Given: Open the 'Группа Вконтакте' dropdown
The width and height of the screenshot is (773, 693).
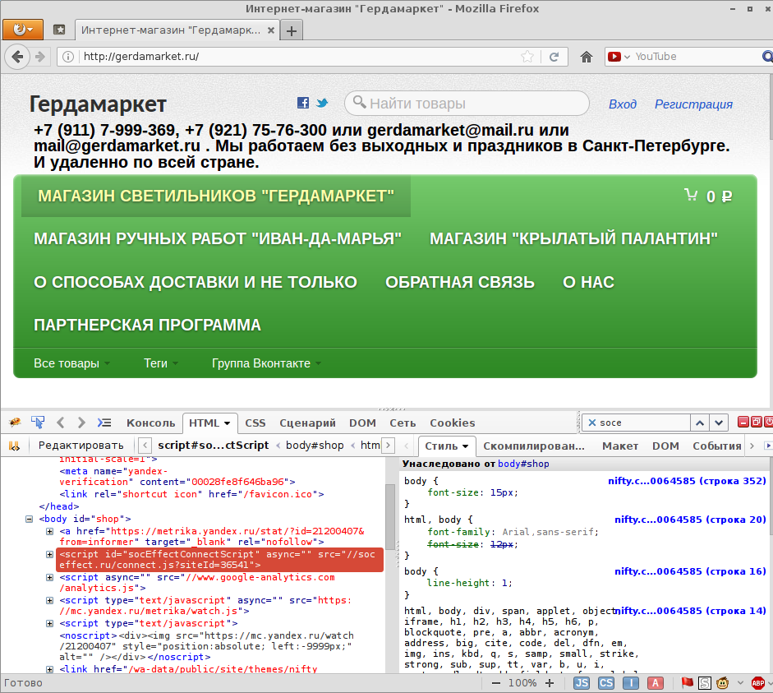Looking at the screenshot, I should pyautogui.click(x=266, y=363).
